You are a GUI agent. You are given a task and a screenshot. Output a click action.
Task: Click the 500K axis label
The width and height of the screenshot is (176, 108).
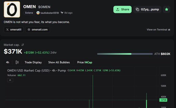[x=163, y=86]
